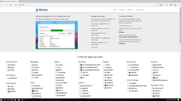Viewport: 181px width, 101px height.
Task: Click the SumatraPDF label
Action: tap(135, 70)
